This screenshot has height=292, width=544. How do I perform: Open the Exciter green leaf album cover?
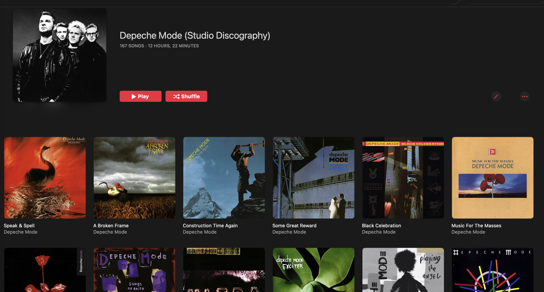tap(313, 270)
